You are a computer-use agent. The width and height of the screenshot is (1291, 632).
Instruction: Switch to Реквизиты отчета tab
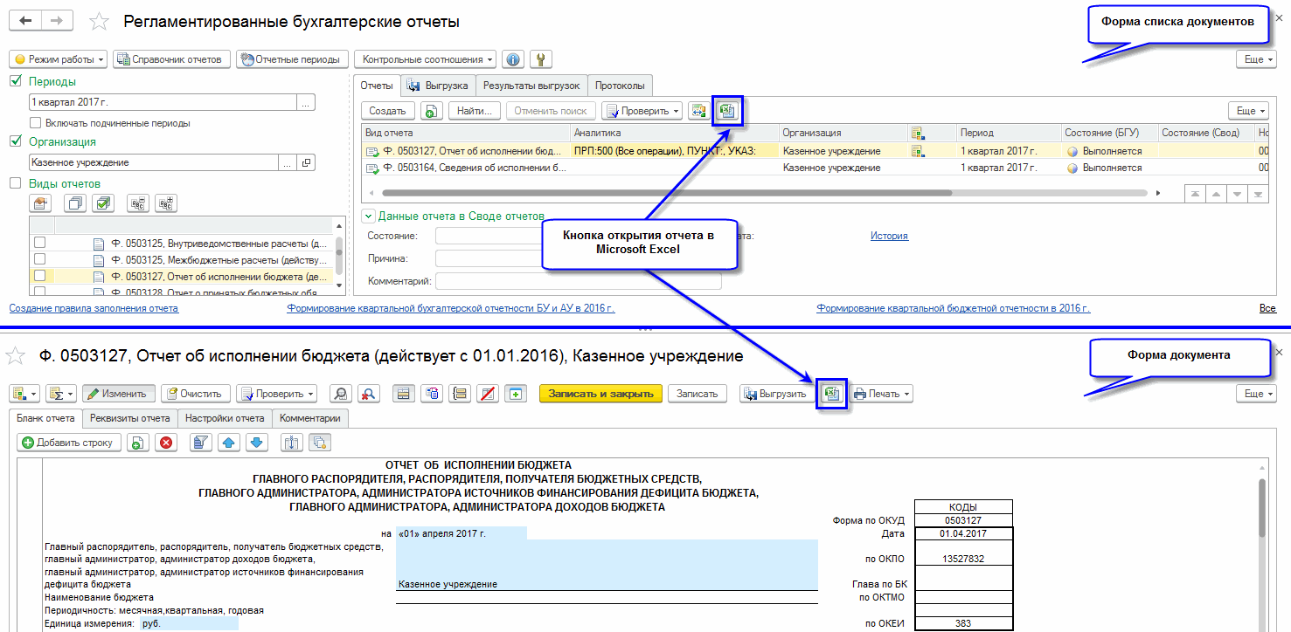(x=130, y=418)
